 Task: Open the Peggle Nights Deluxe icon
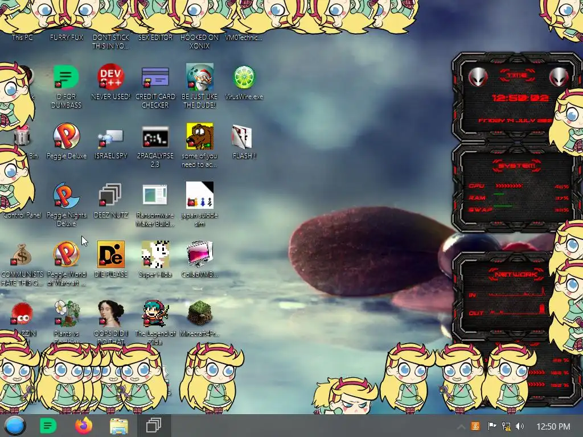[66, 195]
